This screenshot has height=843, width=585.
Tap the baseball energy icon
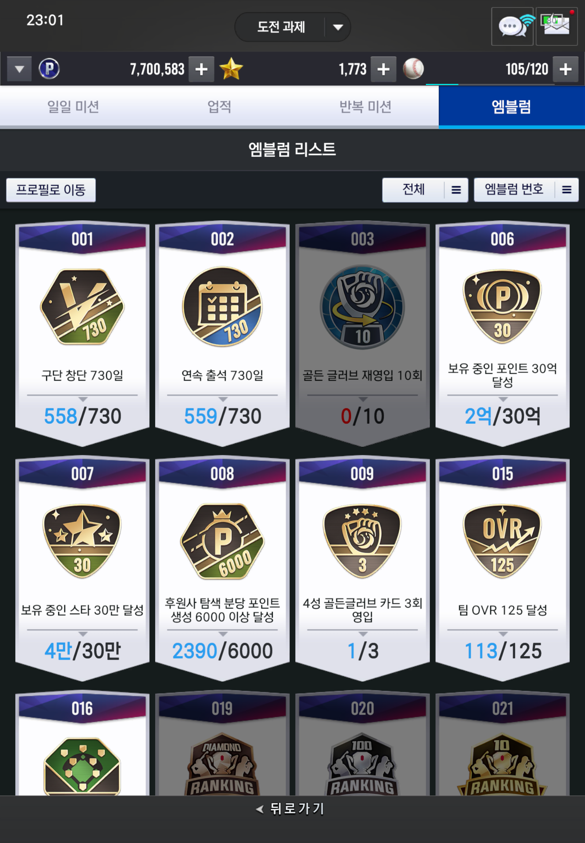click(413, 69)
